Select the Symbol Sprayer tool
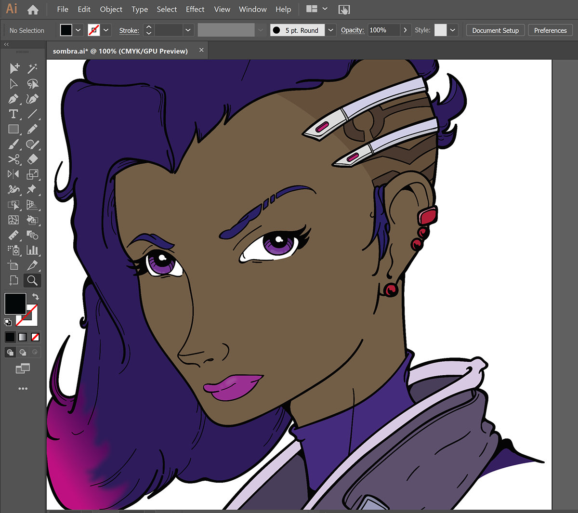Screen dimensions: 578x513 coord(14,250)
